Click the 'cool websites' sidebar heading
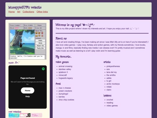This screenshot has height=118, width=157. pos(15,112)
